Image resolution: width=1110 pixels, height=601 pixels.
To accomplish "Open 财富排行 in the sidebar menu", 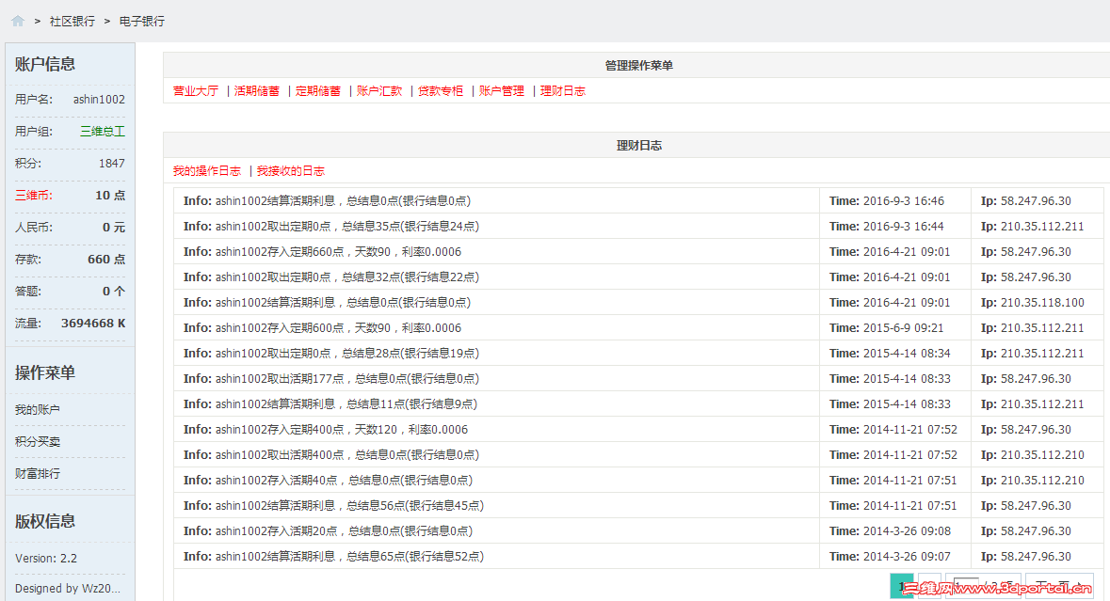I will coord(38,473).
